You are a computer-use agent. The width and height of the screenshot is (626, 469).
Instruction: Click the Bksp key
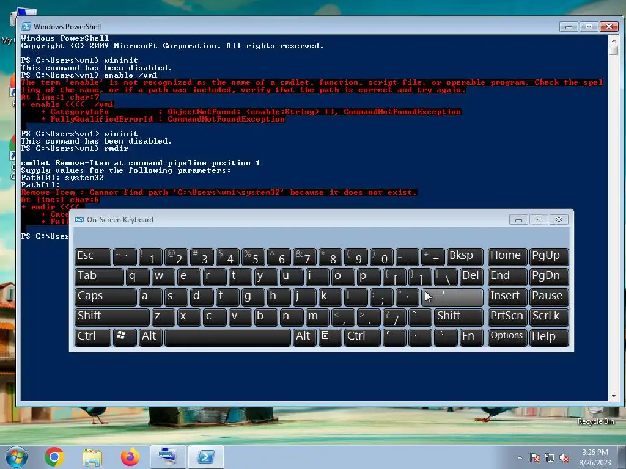click(465, 256)
